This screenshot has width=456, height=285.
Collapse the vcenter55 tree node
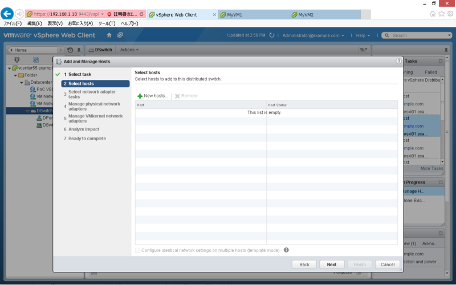[x=9, y=68]
